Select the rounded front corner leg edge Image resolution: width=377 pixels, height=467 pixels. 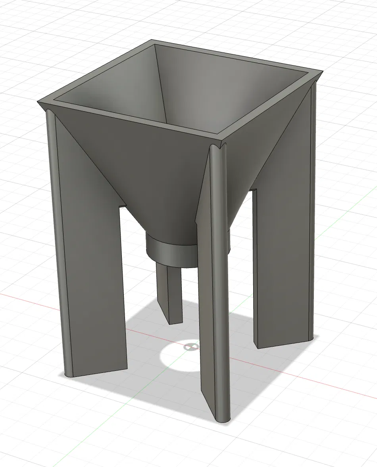(219, 283)
